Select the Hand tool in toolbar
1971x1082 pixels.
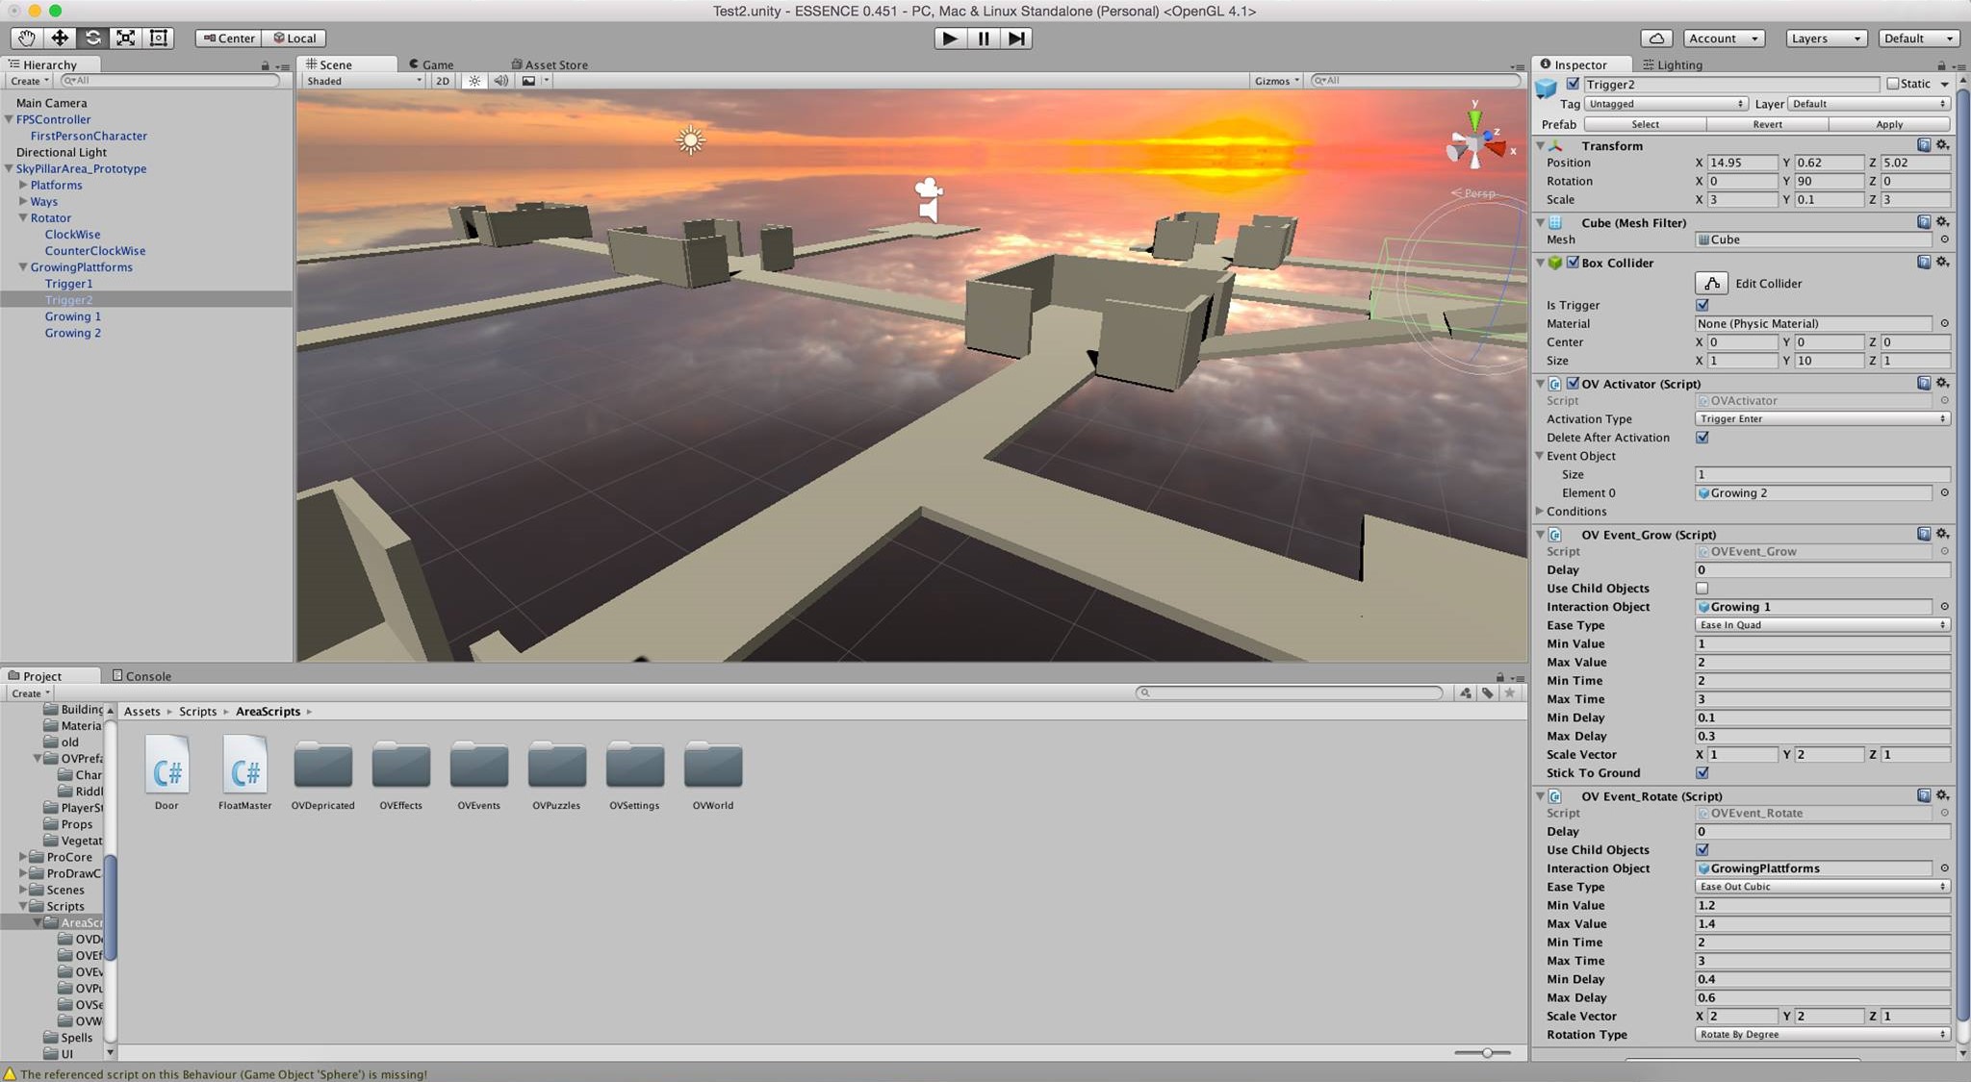[27, 38]
